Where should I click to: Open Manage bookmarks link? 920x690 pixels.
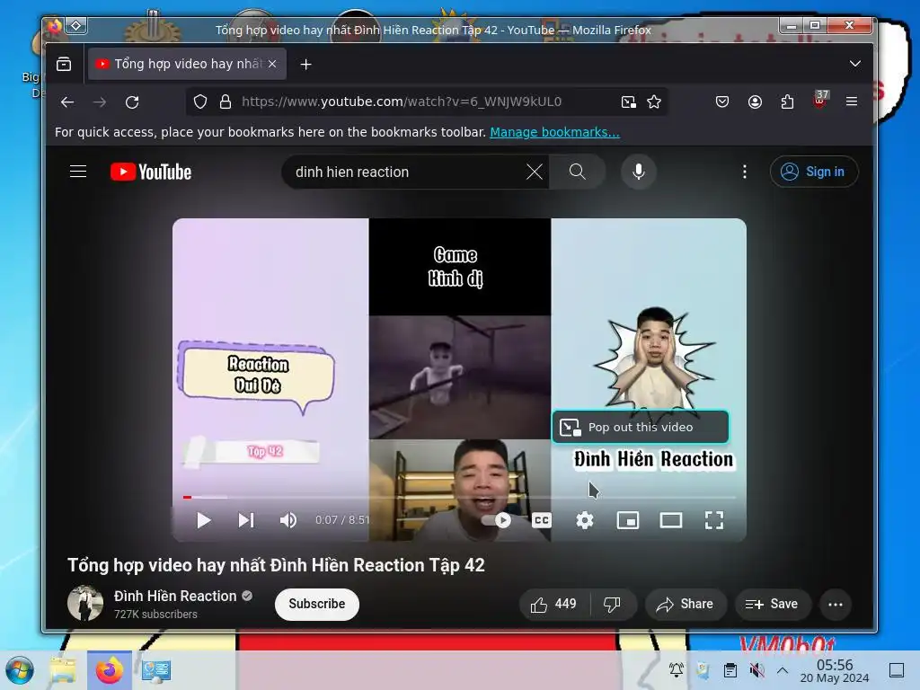point(554,132)
